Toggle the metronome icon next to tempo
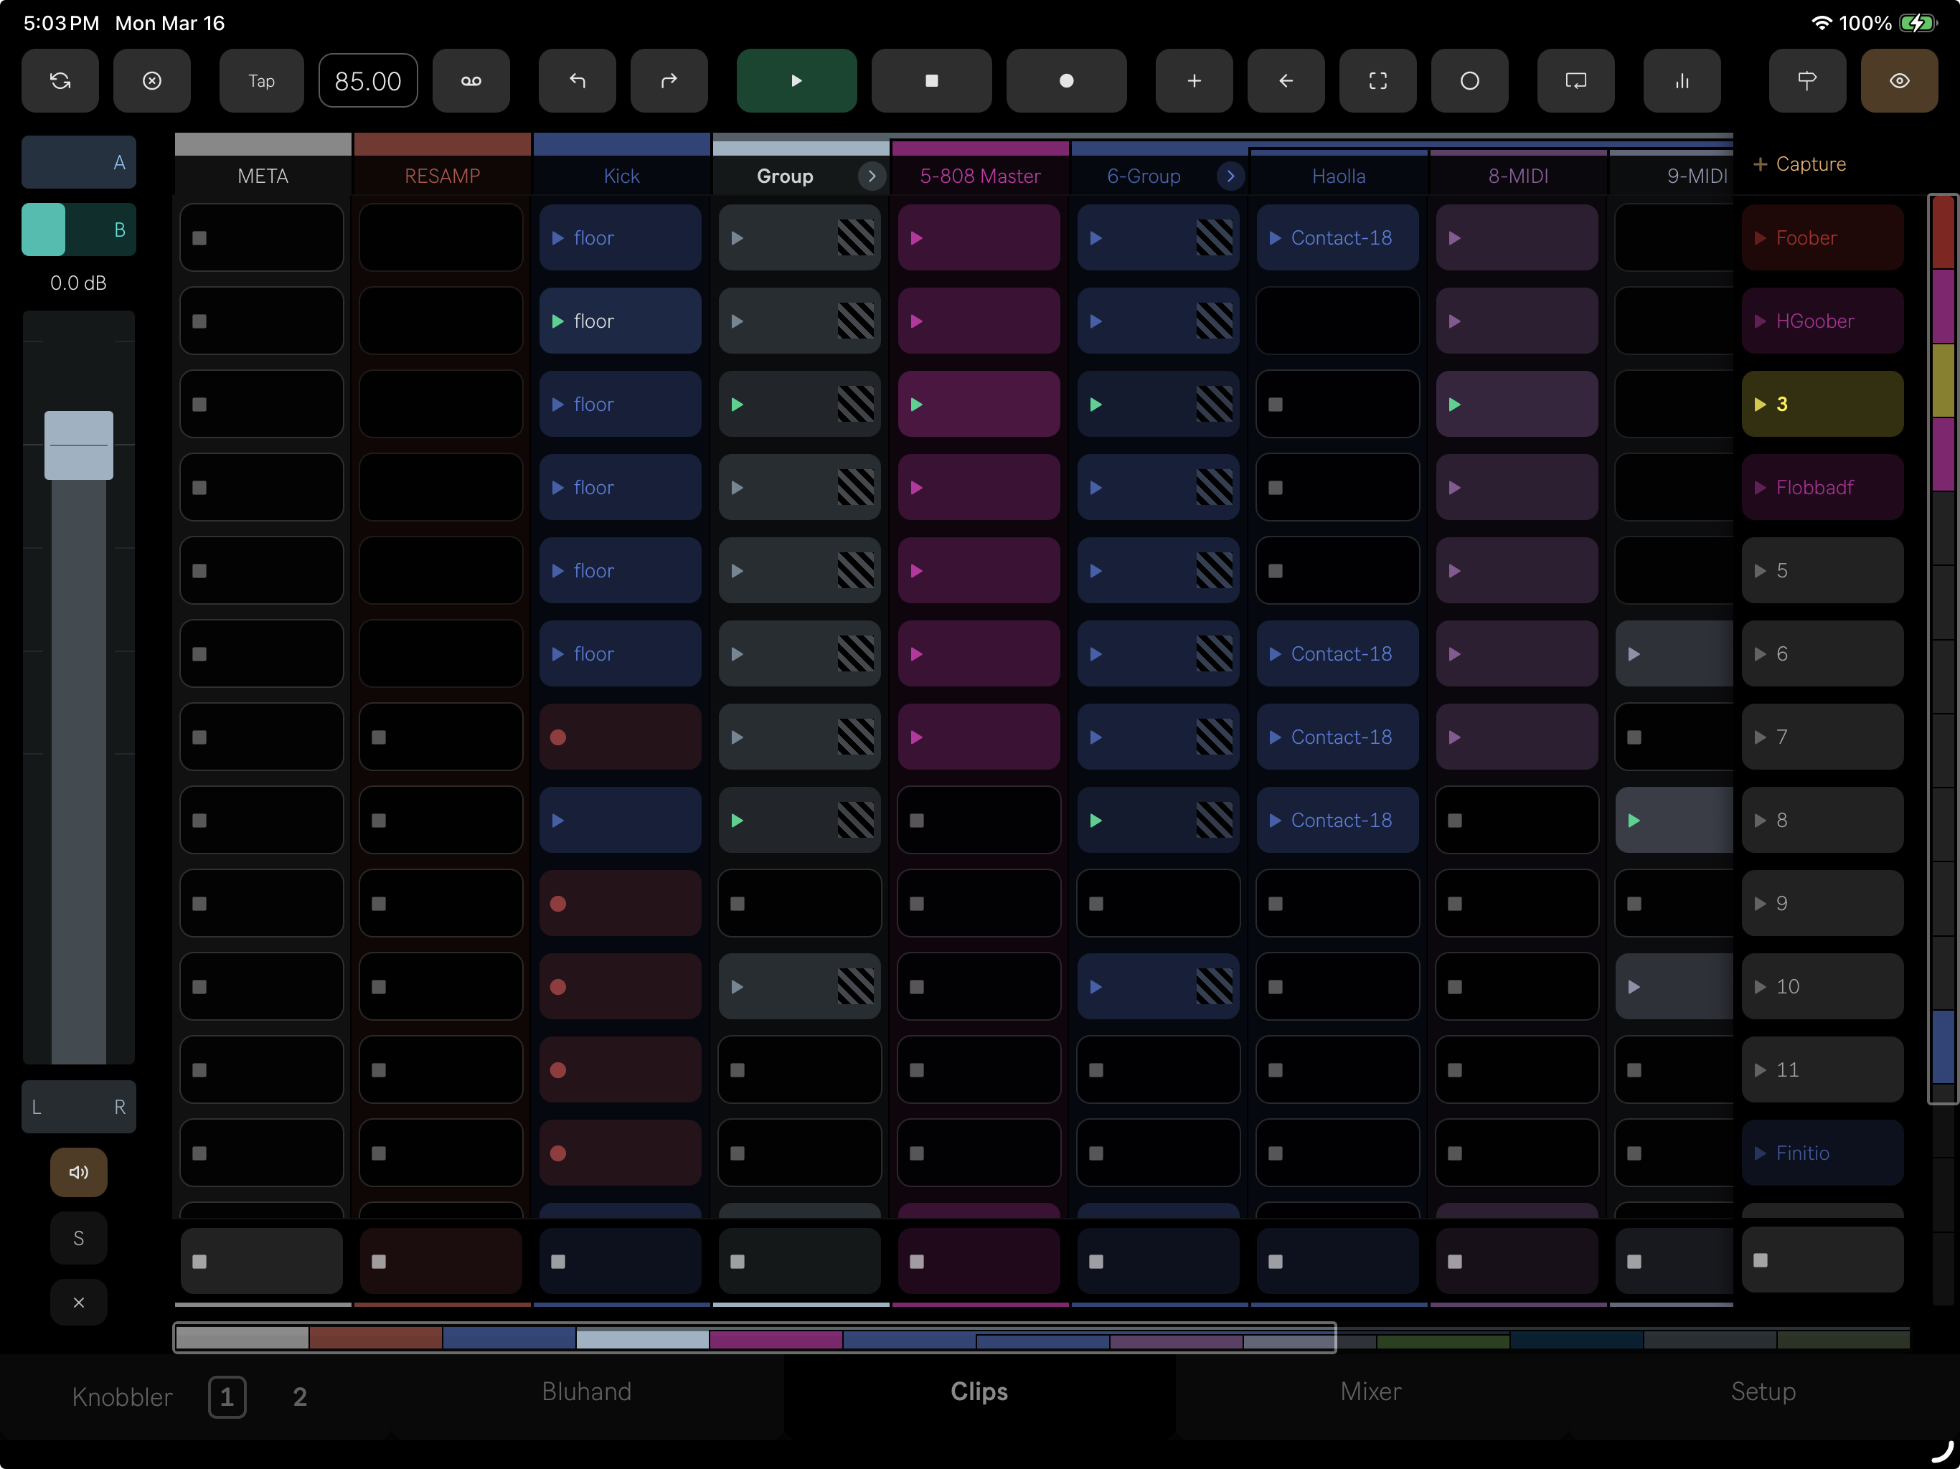 tap(471, 80)
